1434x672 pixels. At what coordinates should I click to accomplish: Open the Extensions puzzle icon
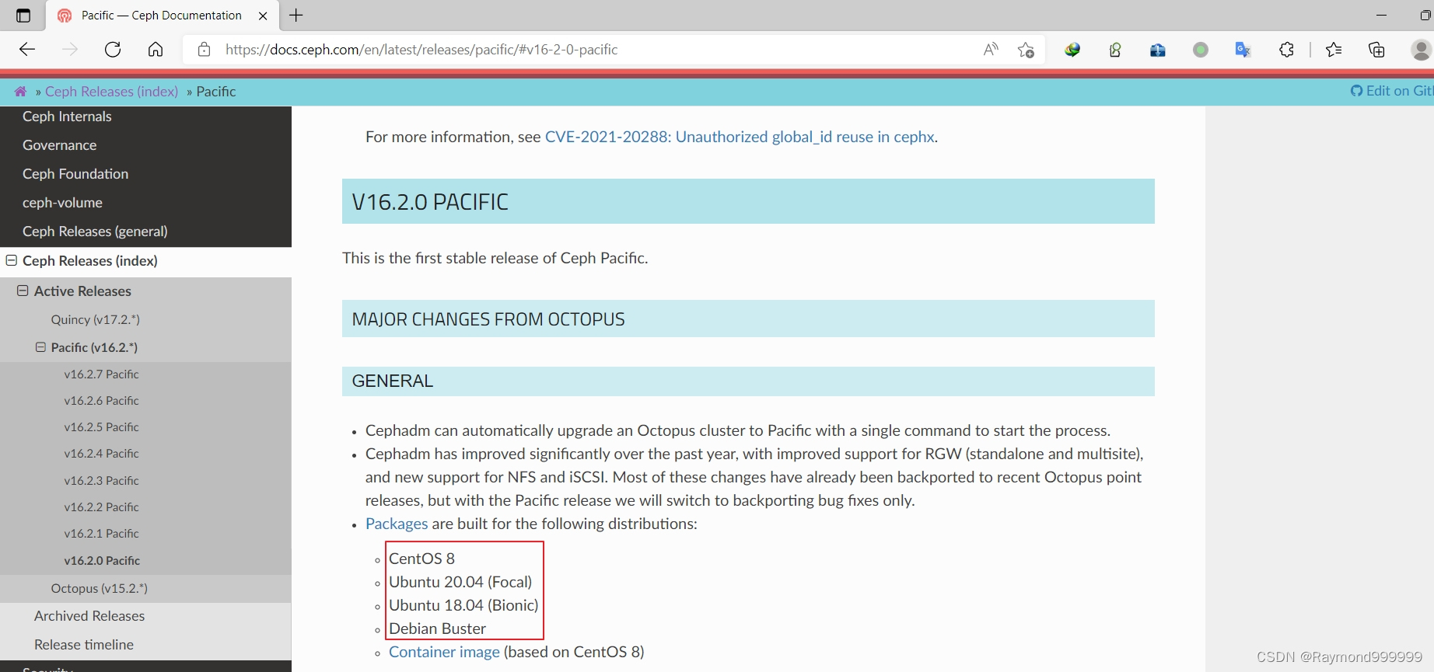1286,50
